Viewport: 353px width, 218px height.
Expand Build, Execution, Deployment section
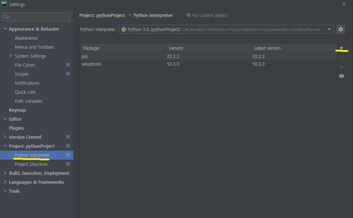click(x=5, y=173)
